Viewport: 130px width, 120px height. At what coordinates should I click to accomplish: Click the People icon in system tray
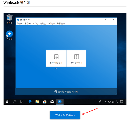coord(100,102)
